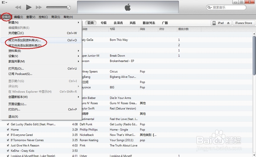Open the iTunes Store button

pyautogui.click(x=244, y=23)
